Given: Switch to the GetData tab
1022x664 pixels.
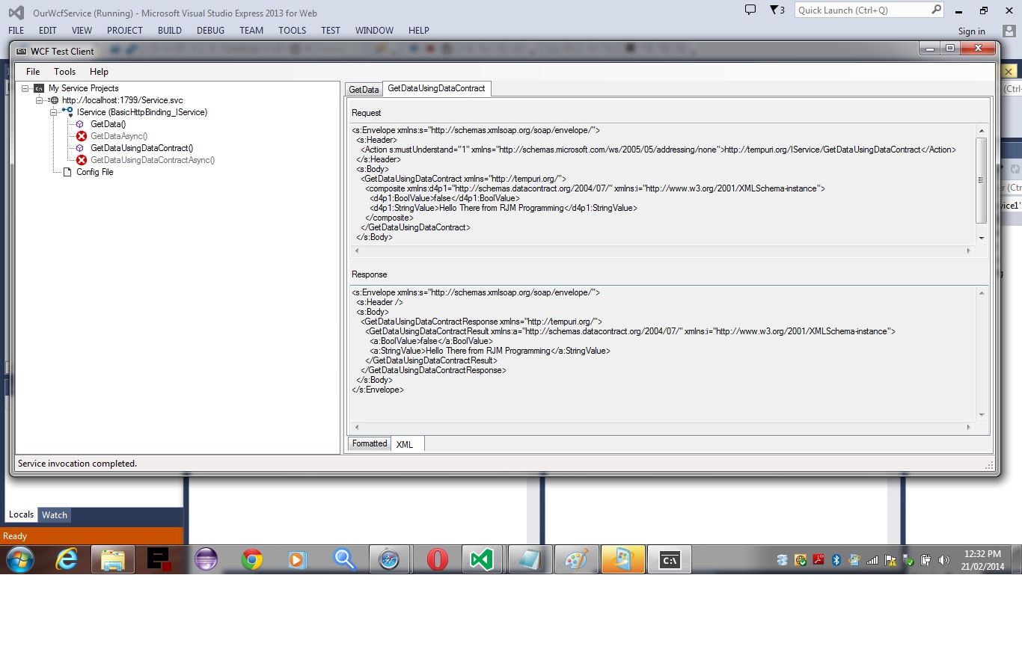Looking at the screenshot, I should pyautogui.click(x=364, y=90).
